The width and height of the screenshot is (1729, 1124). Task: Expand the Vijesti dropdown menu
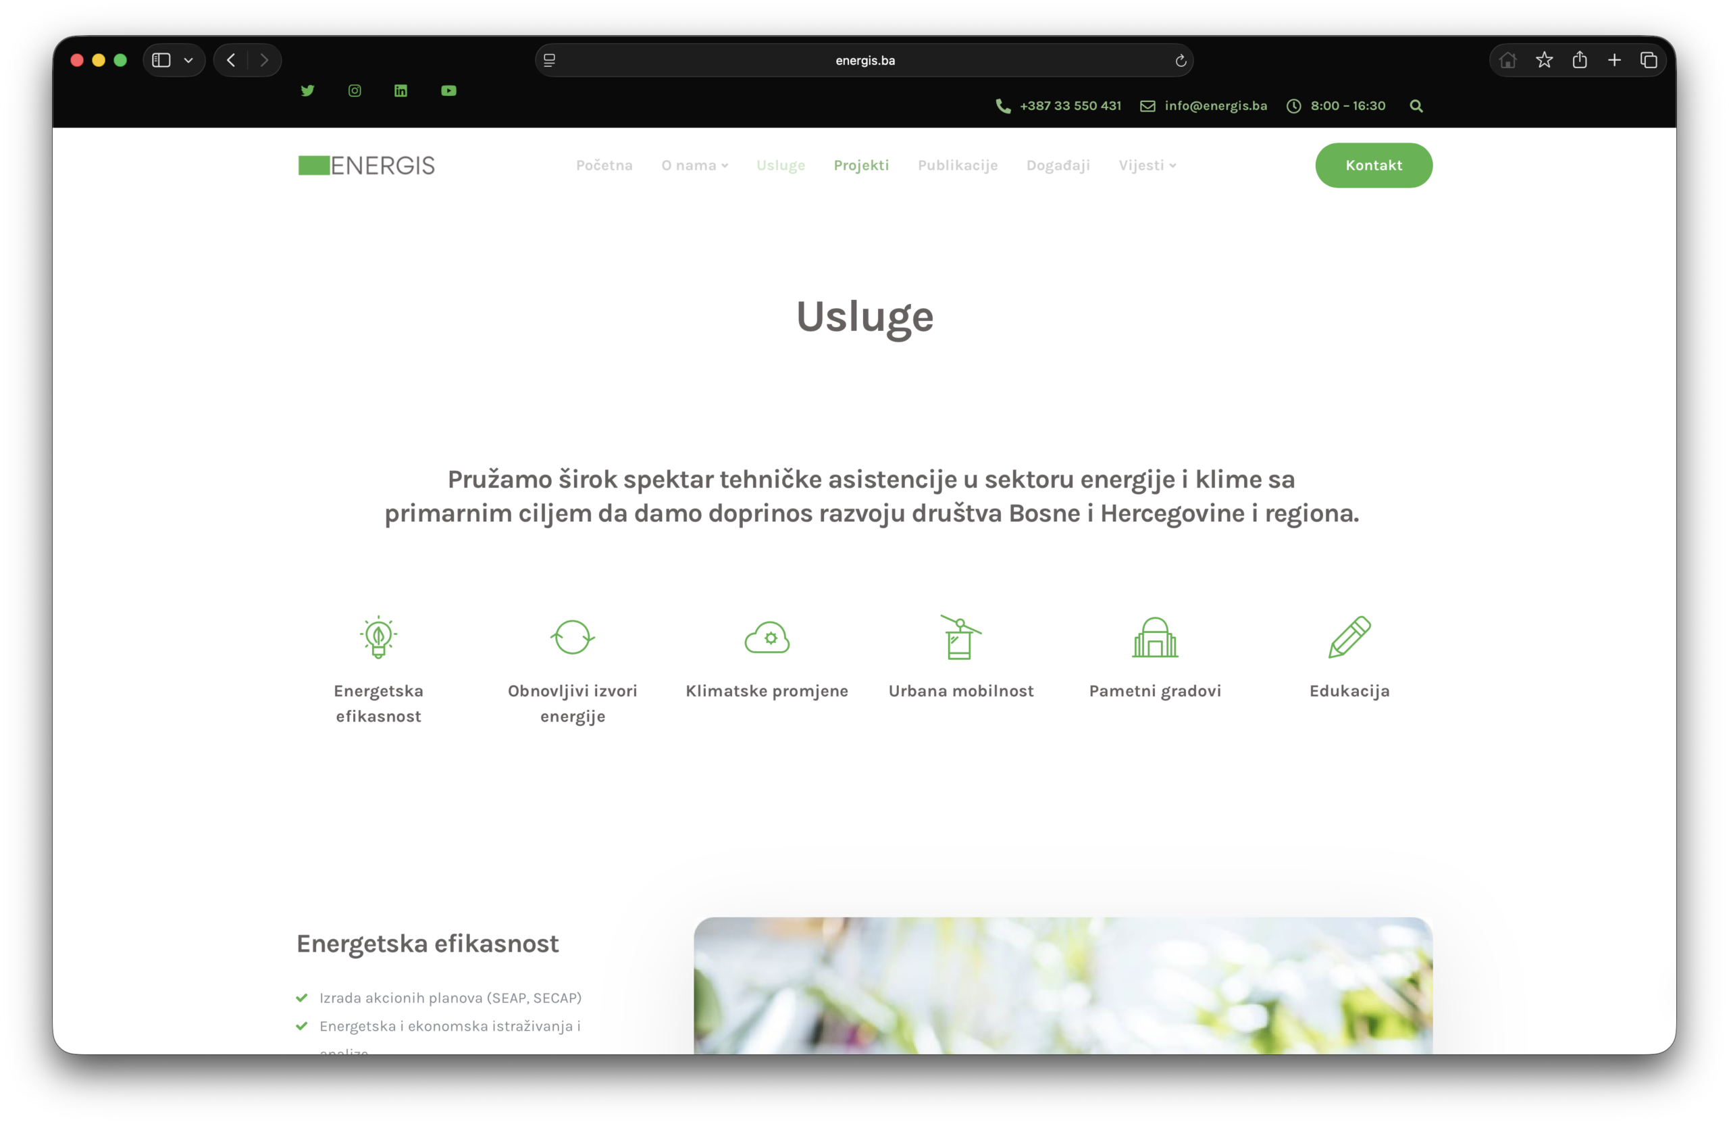(1147, 165)
